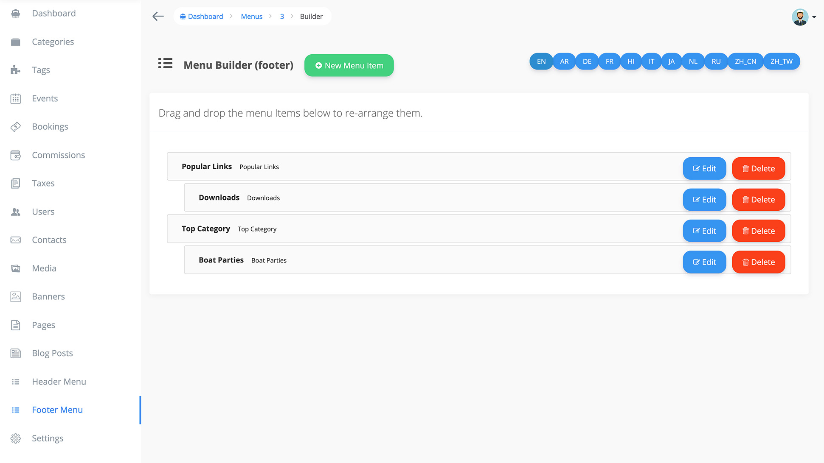Open the Events calendar icon

tap(15, 98)
